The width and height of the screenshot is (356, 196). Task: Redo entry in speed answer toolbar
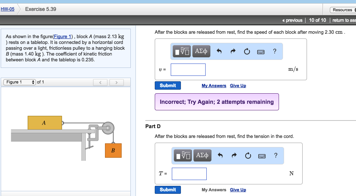point(233,51)
